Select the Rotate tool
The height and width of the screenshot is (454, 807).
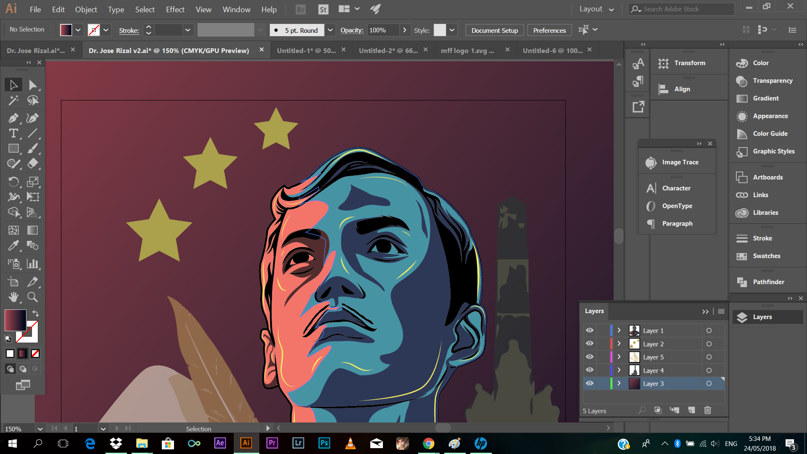13,182
